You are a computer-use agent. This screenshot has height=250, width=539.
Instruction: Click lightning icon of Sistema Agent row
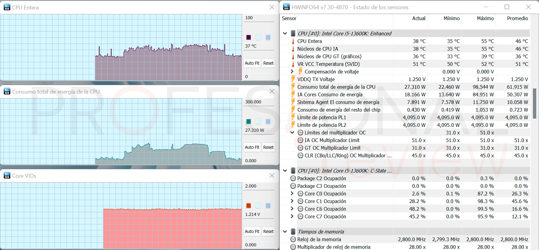click(293, 102)
